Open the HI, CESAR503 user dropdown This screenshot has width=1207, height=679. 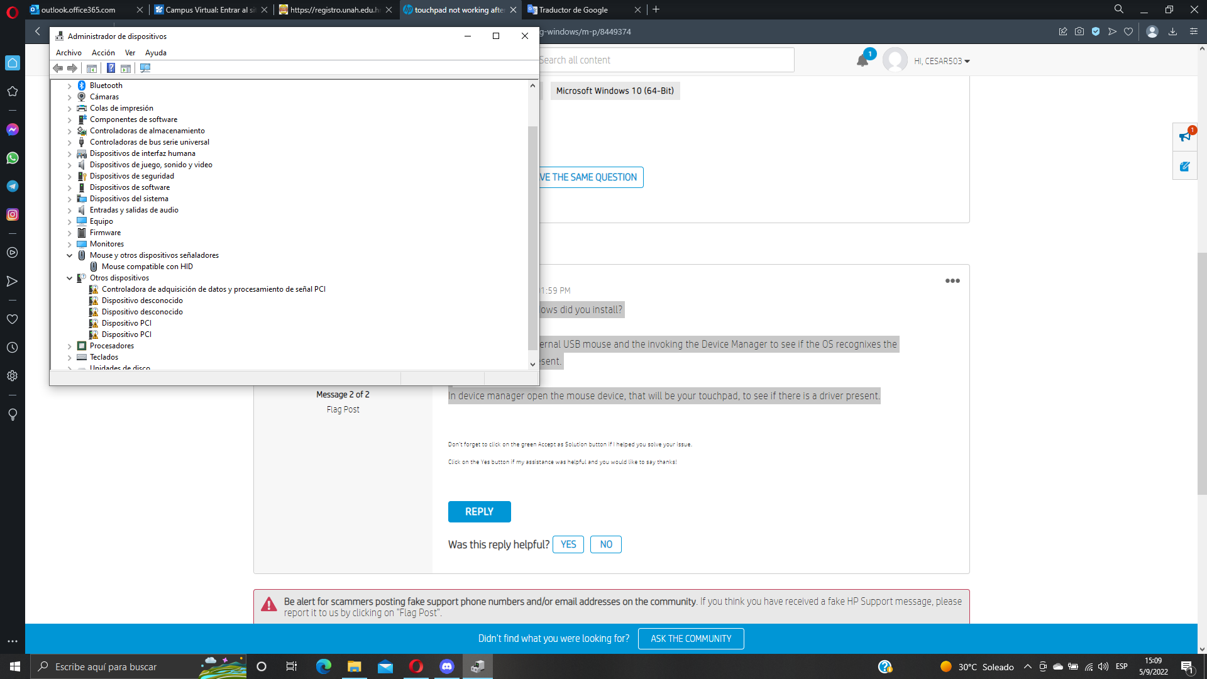[941, 61]
